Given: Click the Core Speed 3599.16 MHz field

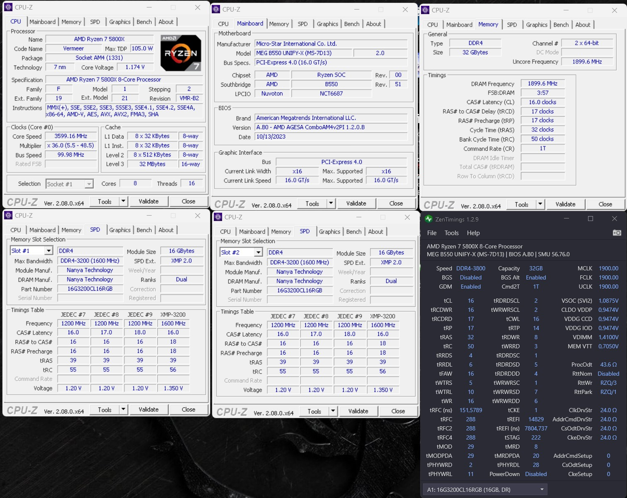Looking at the screenshot, I should (x=71, y=136).
